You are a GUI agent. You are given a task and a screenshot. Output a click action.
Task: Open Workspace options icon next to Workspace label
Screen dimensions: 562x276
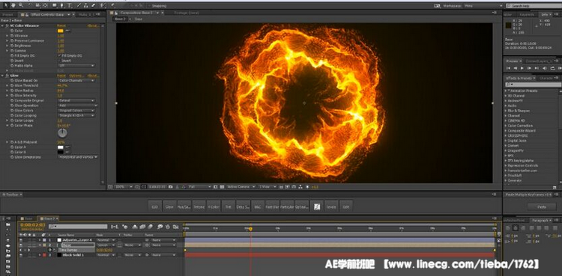(x=437, y=6)
